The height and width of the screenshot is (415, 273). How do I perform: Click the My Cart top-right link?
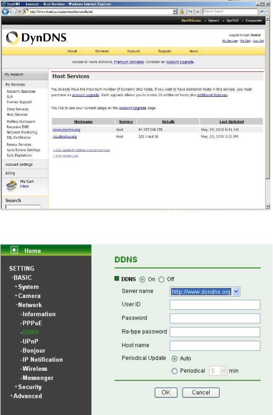click(245, 40)
